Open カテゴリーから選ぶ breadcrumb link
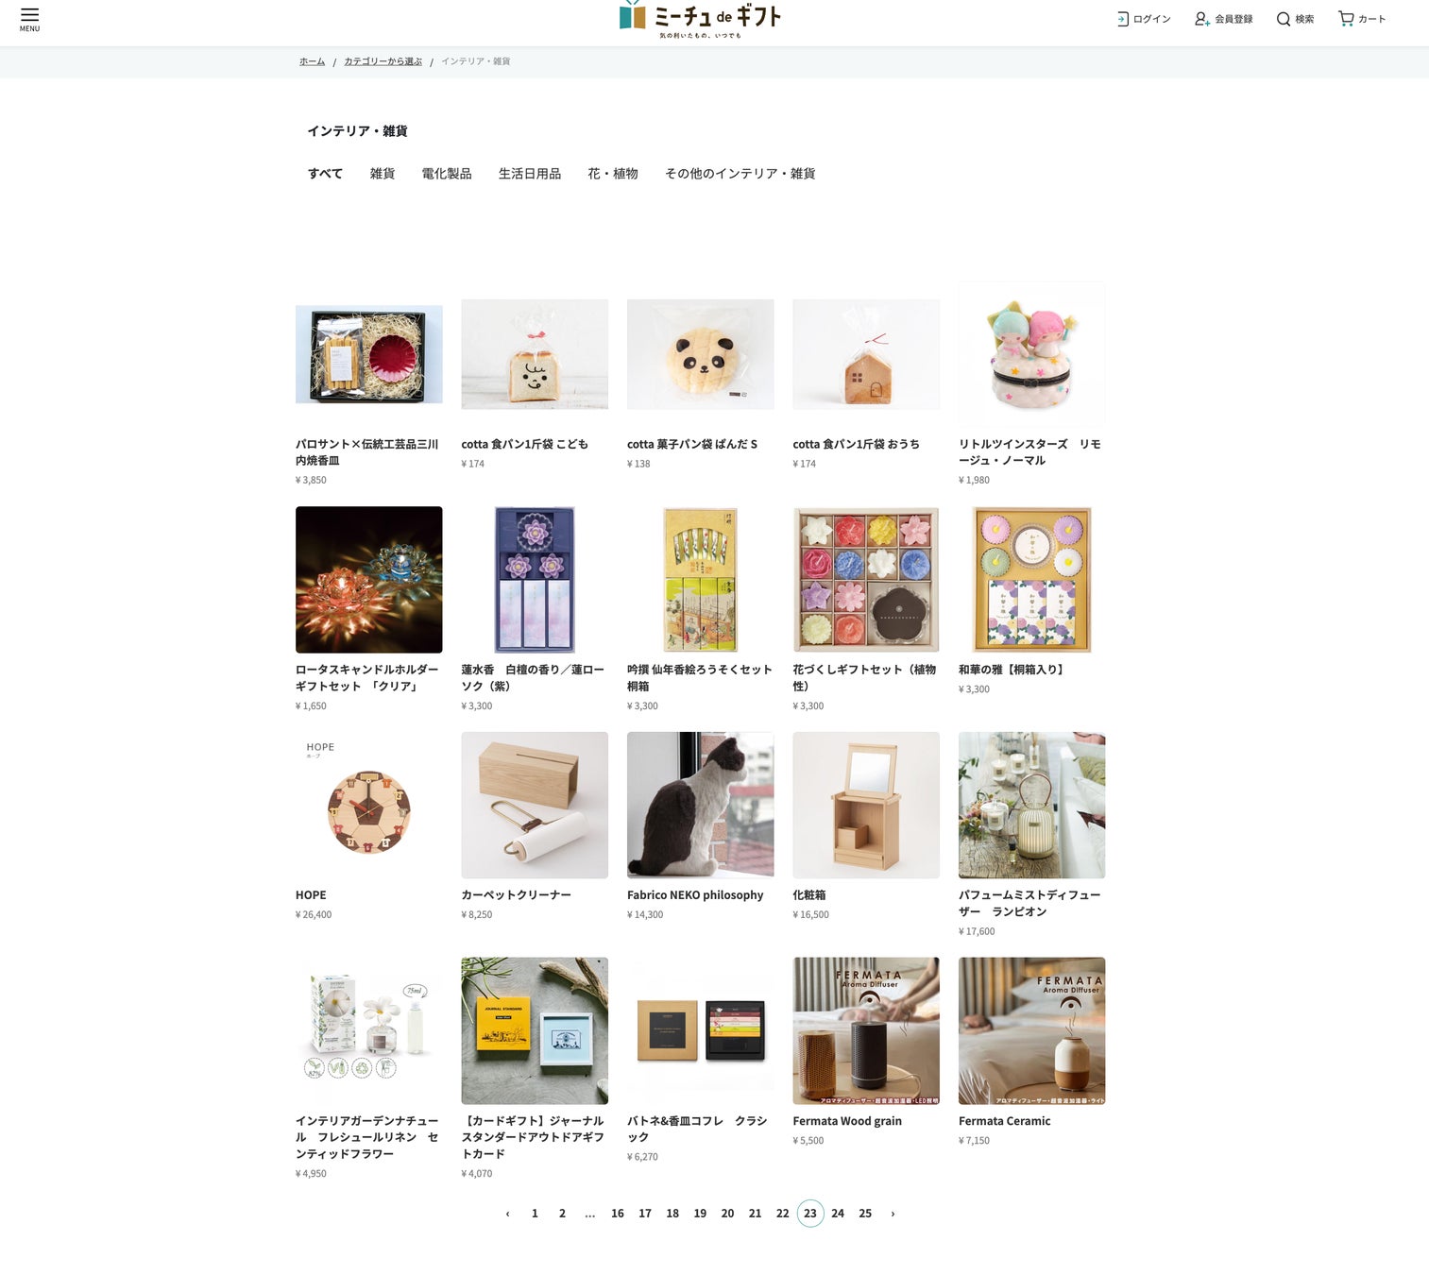The height and width of the screenshot is (1275, 1429). pyautogui.click(x=383, y=61)
